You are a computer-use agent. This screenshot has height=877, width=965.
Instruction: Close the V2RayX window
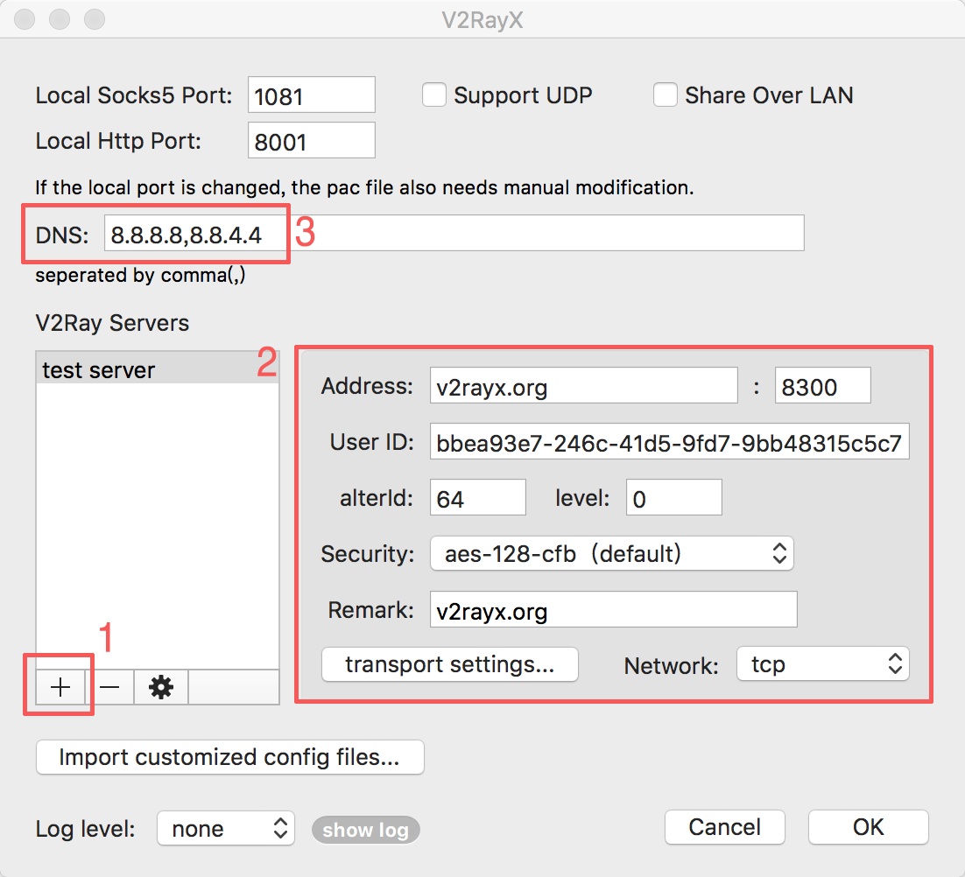(25, 19)
